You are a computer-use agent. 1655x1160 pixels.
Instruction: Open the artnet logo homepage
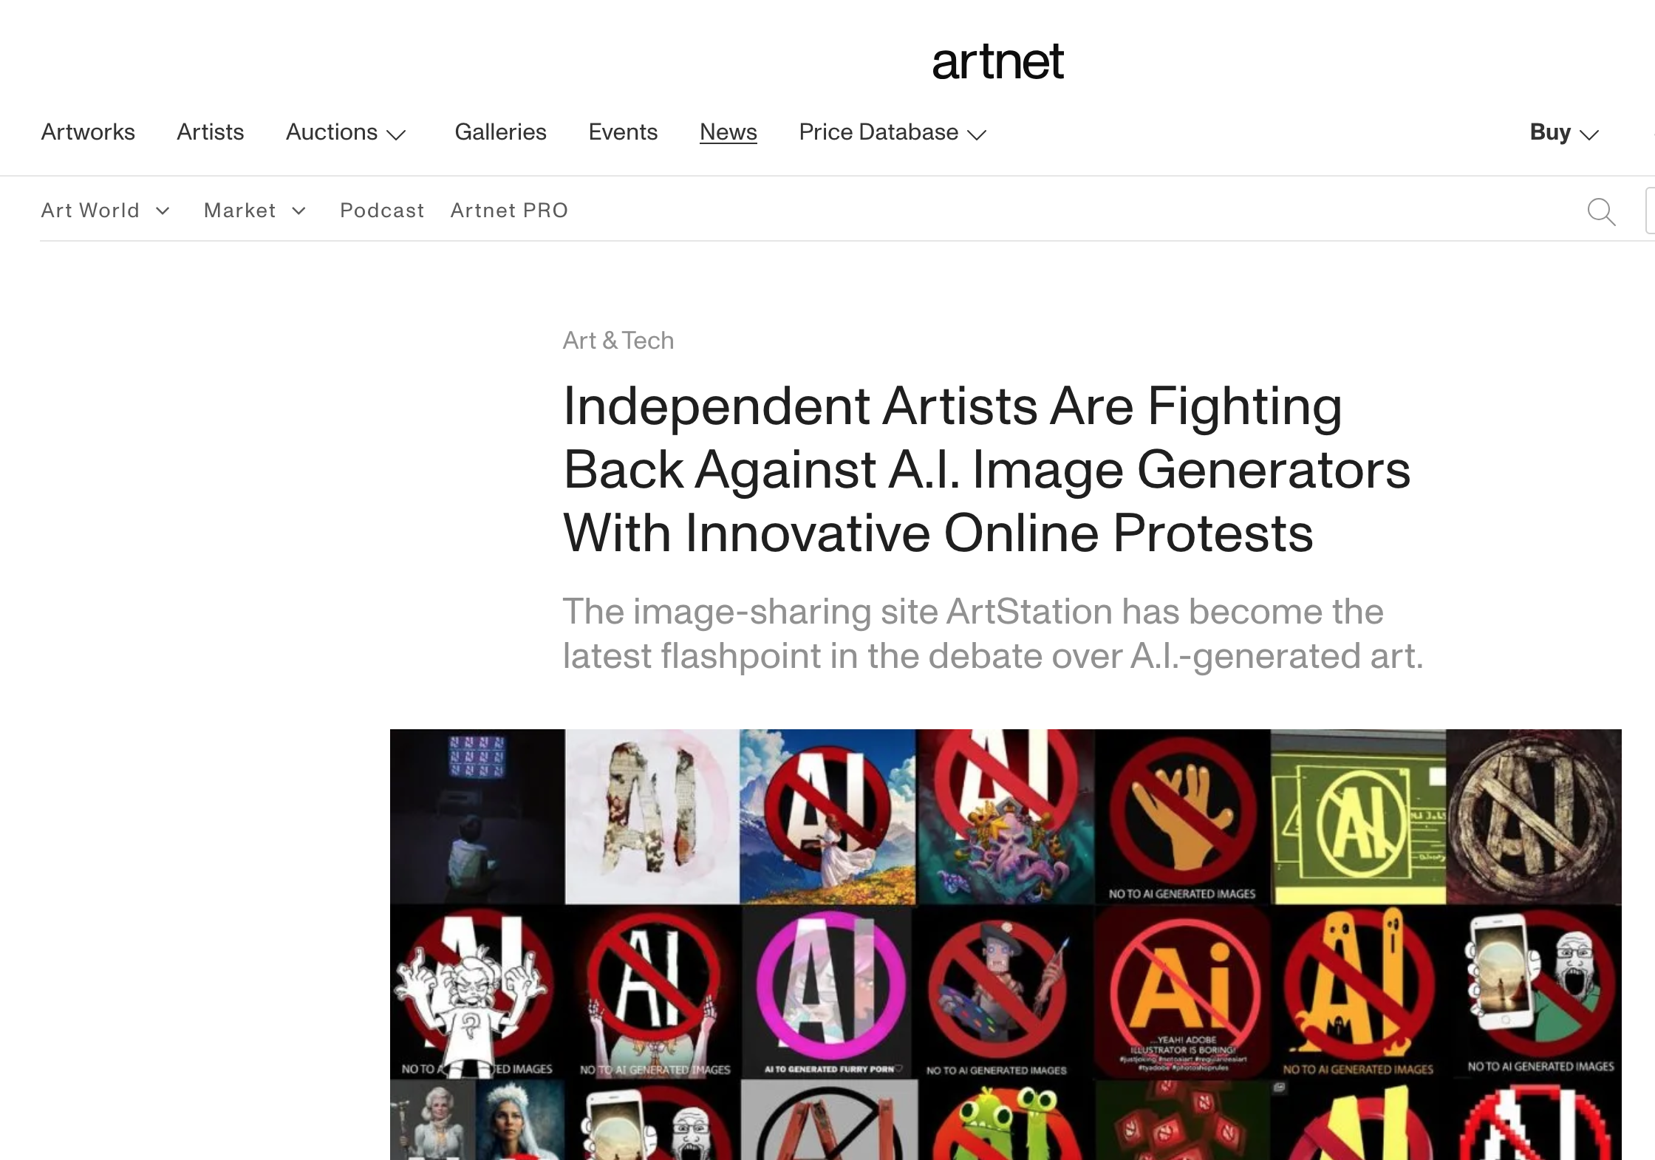997,62
